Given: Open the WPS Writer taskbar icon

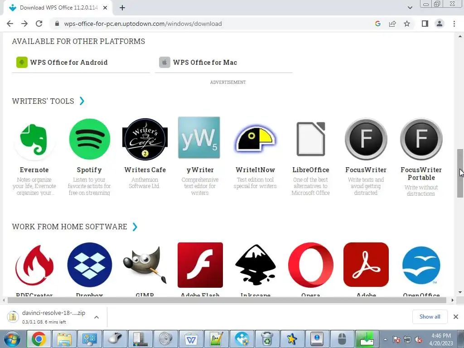Looking at the screenshot, I should [191, 339].
